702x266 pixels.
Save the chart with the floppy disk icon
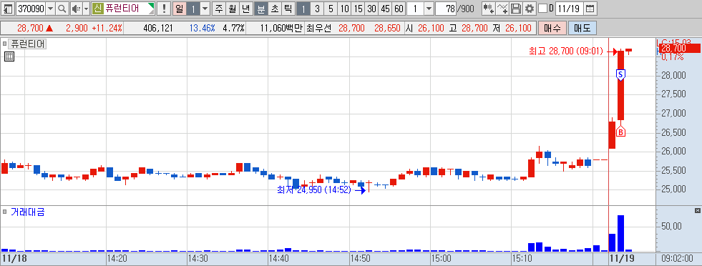coord(516,9)
